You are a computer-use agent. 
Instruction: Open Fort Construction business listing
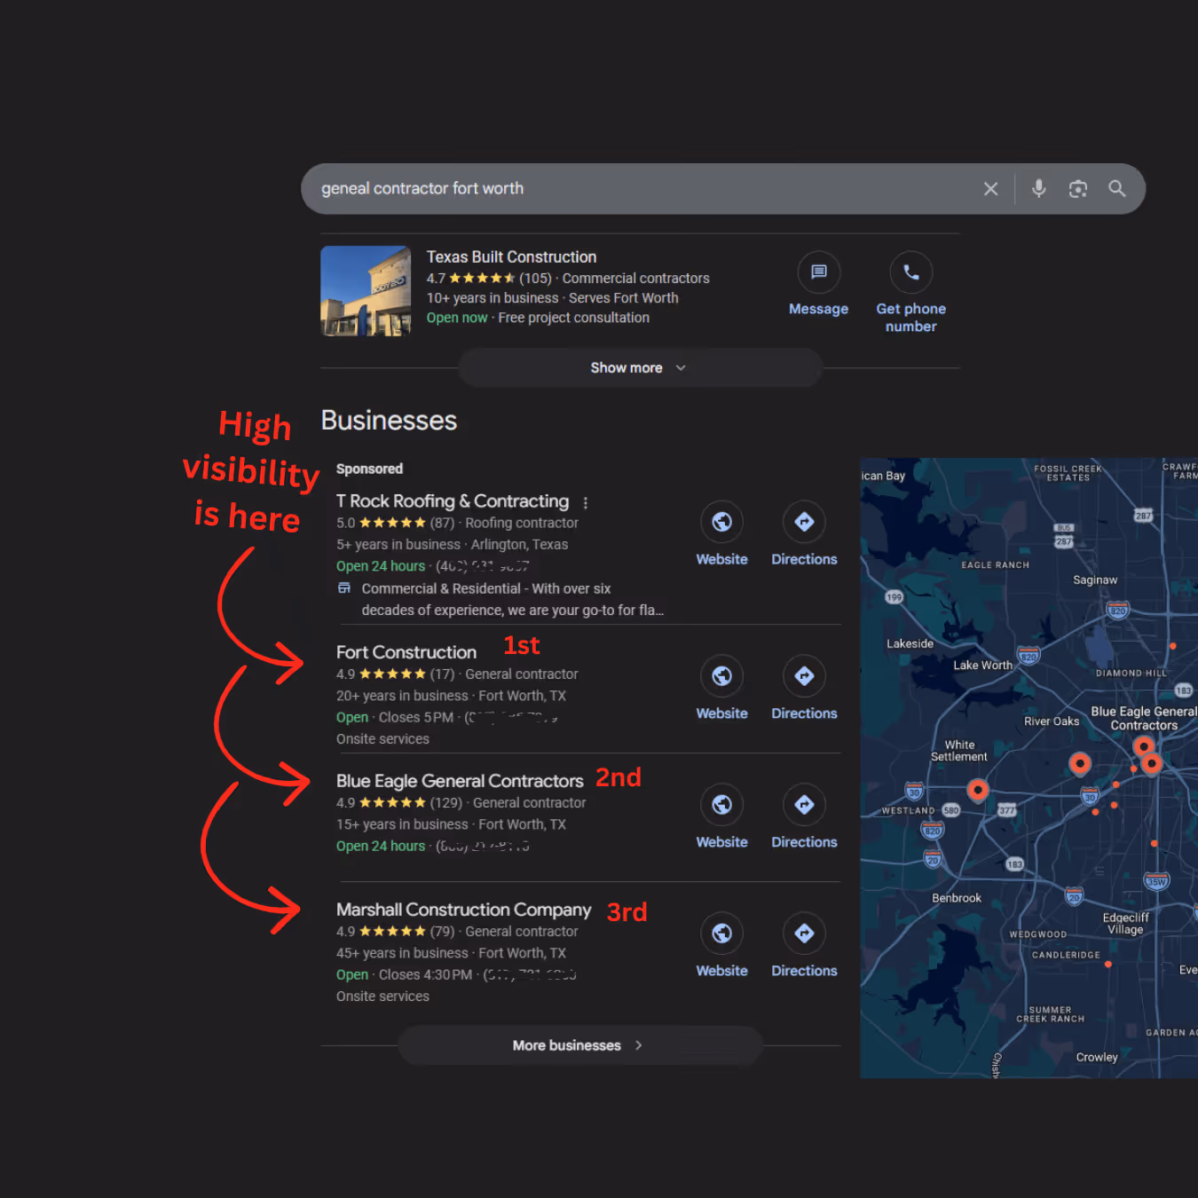pyautogui.click(x=406, y=652)
